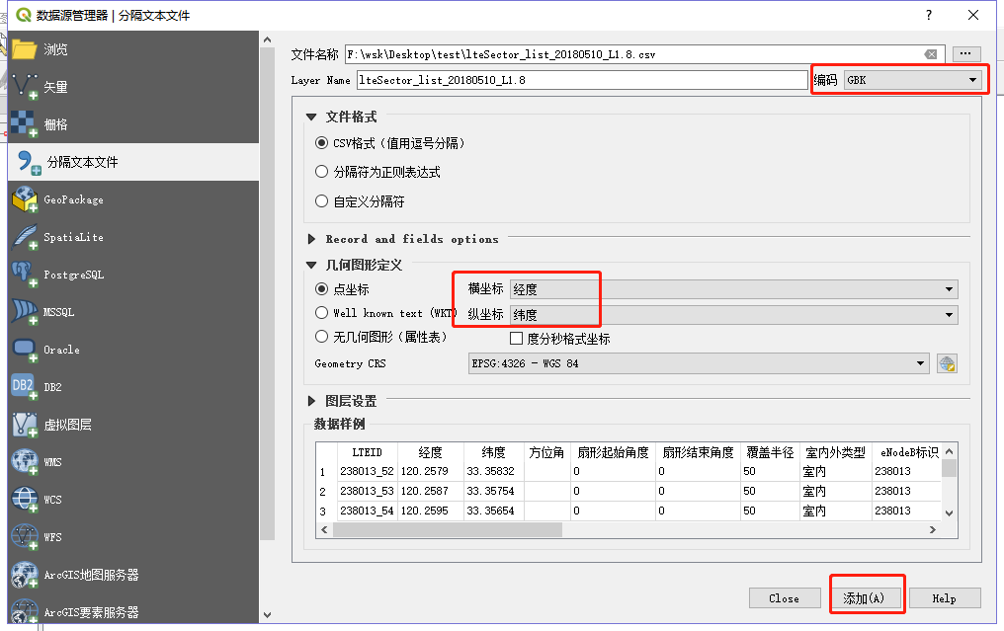Click the 方位角 column header
Viewport: 1004px width, 631px height.
[546, 452]
